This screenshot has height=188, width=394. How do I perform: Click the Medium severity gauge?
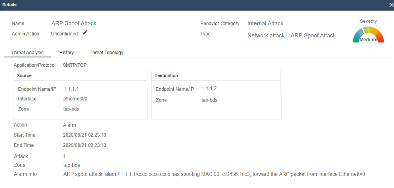tap(368, 35)
